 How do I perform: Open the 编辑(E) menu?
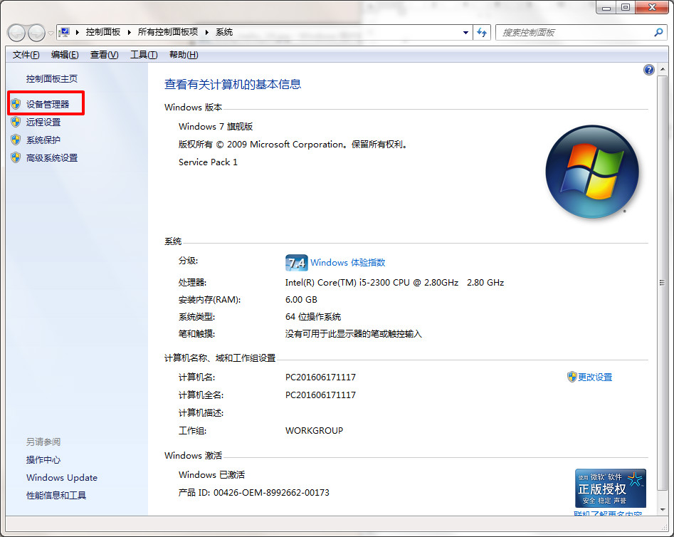click(65, 55)
